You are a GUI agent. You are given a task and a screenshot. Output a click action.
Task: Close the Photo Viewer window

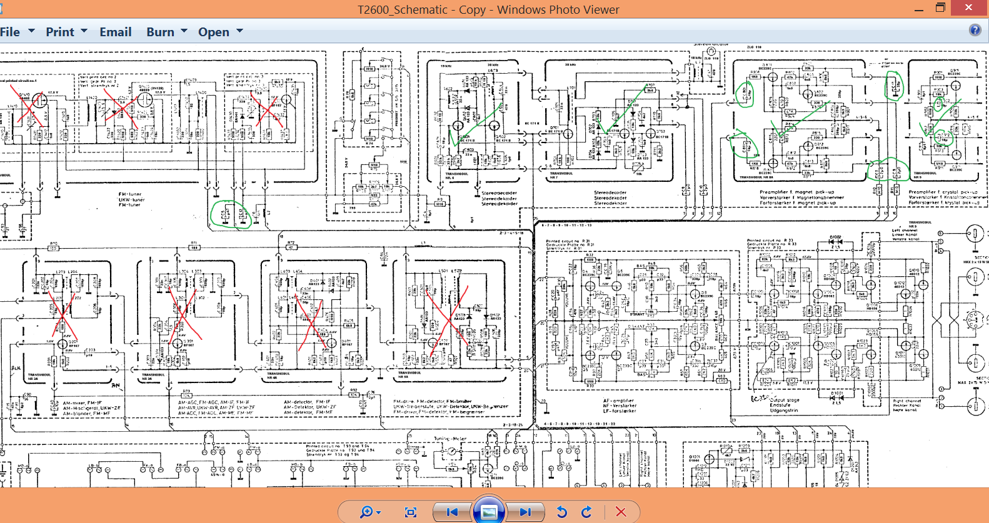(968, 7)
